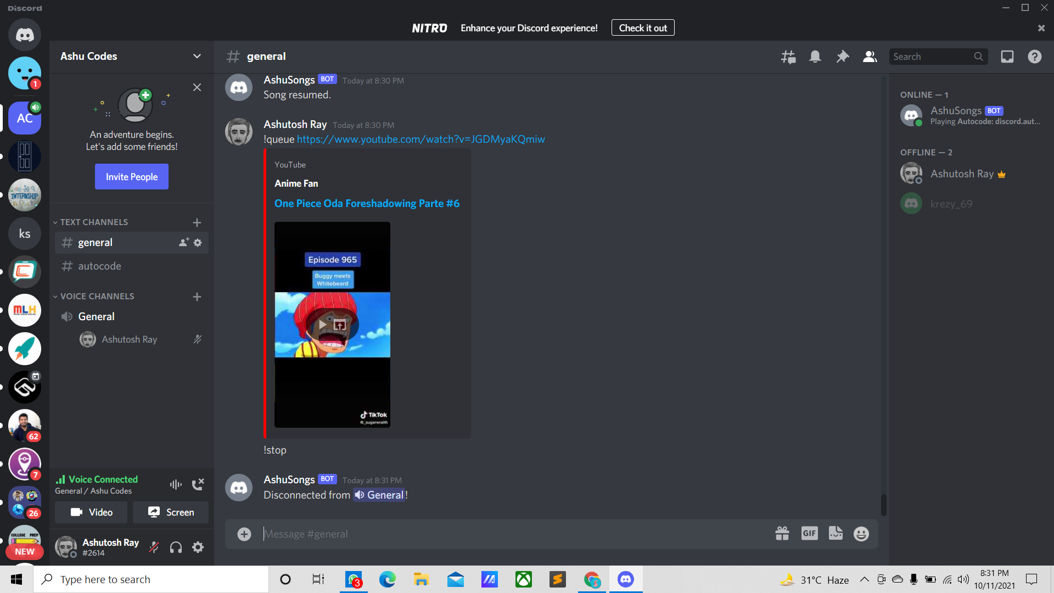This screenshot has width=1054, height=593.
Task: Toggle the member list visibility
Action: [870, 57]
